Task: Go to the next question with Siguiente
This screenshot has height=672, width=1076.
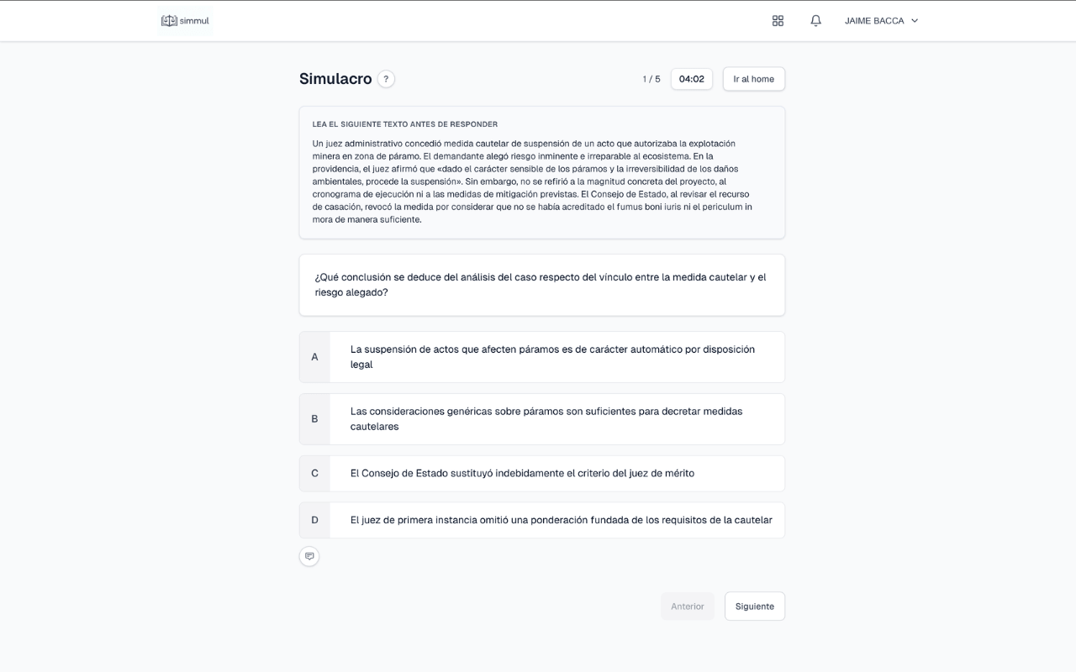Action: pyautogui.click(x=754, y=606)
